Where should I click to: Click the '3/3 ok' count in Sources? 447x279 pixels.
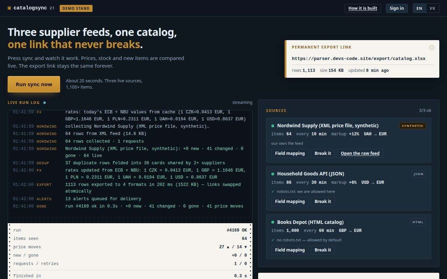click(425, 111)
